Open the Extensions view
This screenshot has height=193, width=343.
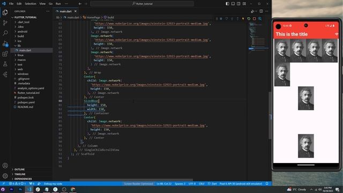point(5,54)
